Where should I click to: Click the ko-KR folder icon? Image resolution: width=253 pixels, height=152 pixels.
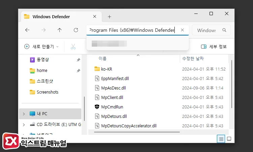point(97,69)
